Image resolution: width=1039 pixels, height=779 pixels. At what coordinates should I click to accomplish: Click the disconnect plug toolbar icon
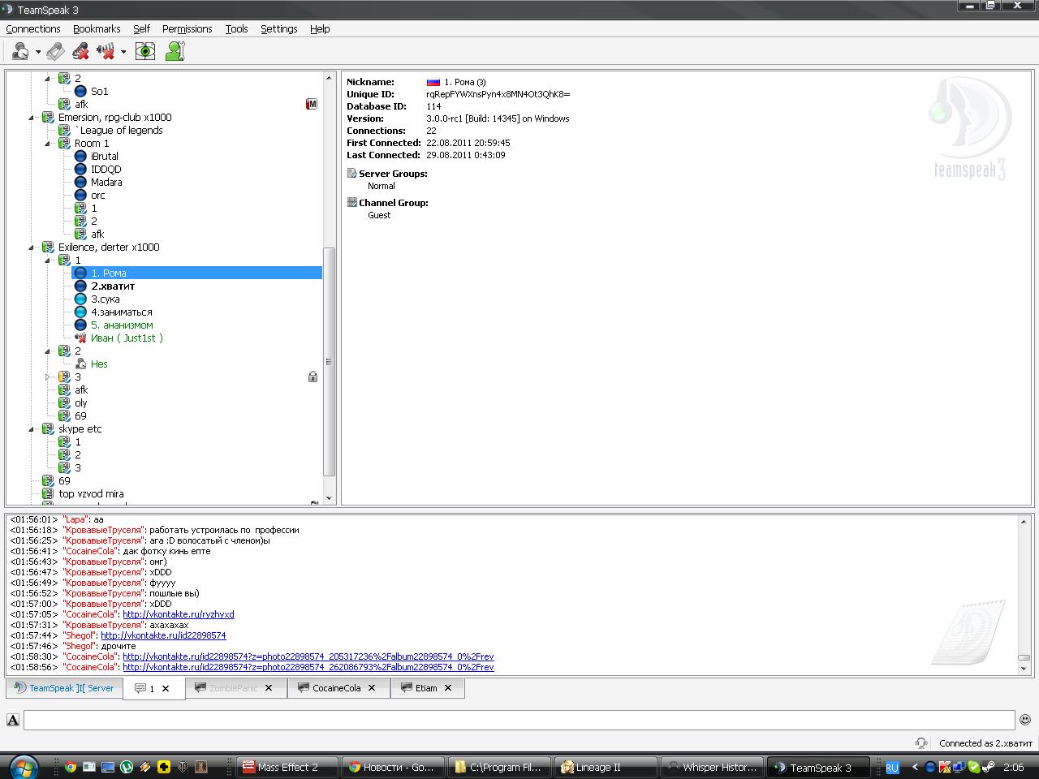tap(55, 52)
